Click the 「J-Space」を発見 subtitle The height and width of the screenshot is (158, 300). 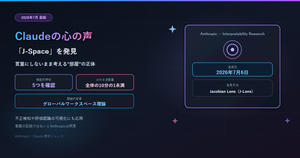pyautogui.click(x=46, y=51)
